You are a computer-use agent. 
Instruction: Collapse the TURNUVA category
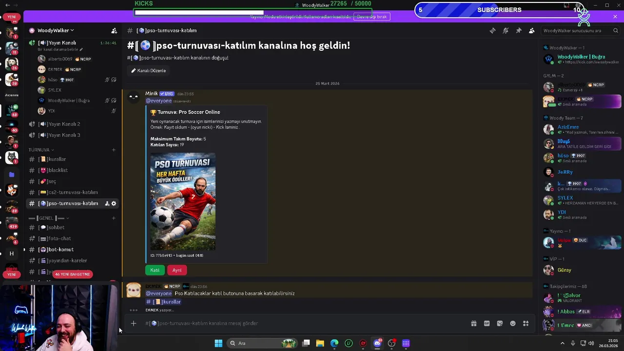41,150
